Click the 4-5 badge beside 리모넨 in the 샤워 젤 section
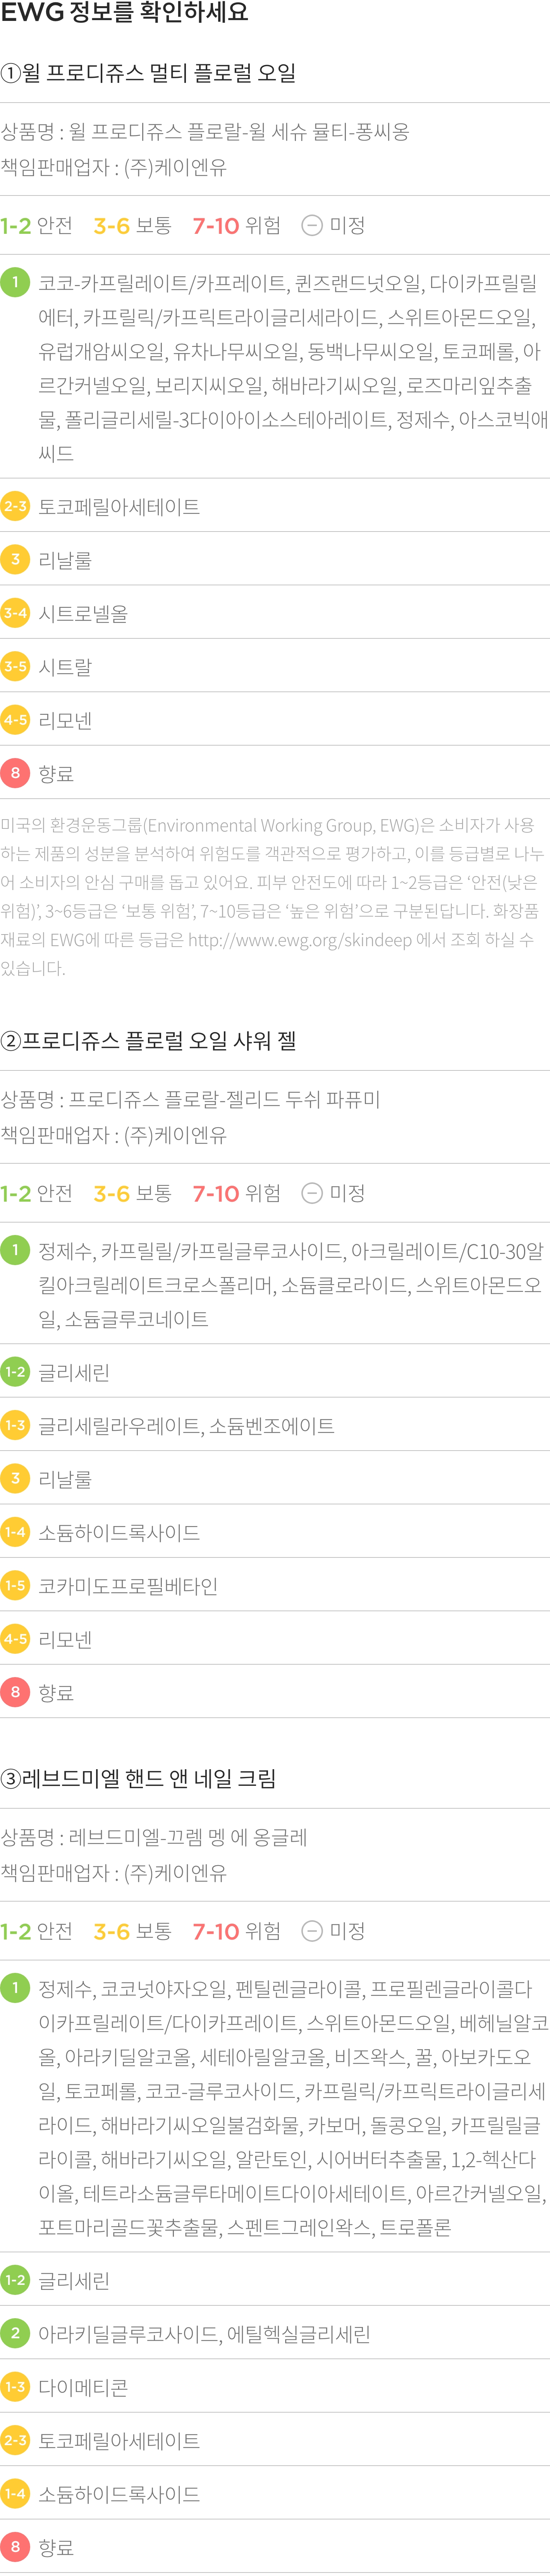 click(15, 1639)
